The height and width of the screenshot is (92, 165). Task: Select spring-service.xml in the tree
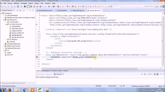tap(18, 37)
